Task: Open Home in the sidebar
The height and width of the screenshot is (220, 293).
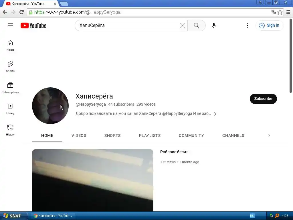Action: (x=10, y=46)
